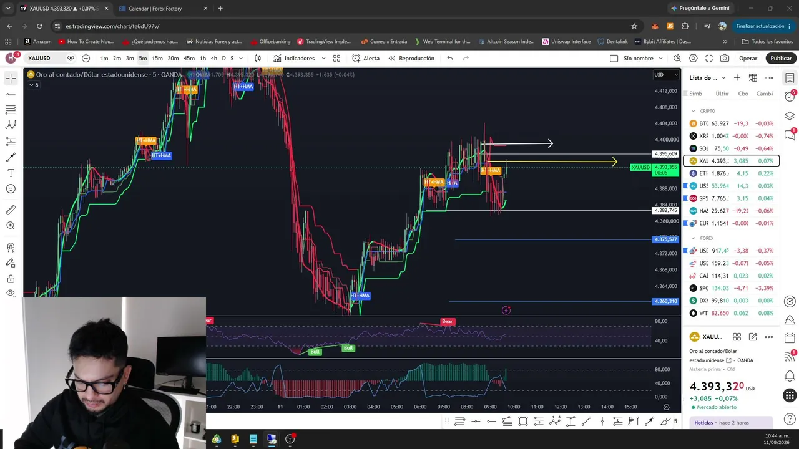Viewport: 799px width, 449px height.
Task: Select the ETH row in watchlist
Action: (x=732, y=173)
